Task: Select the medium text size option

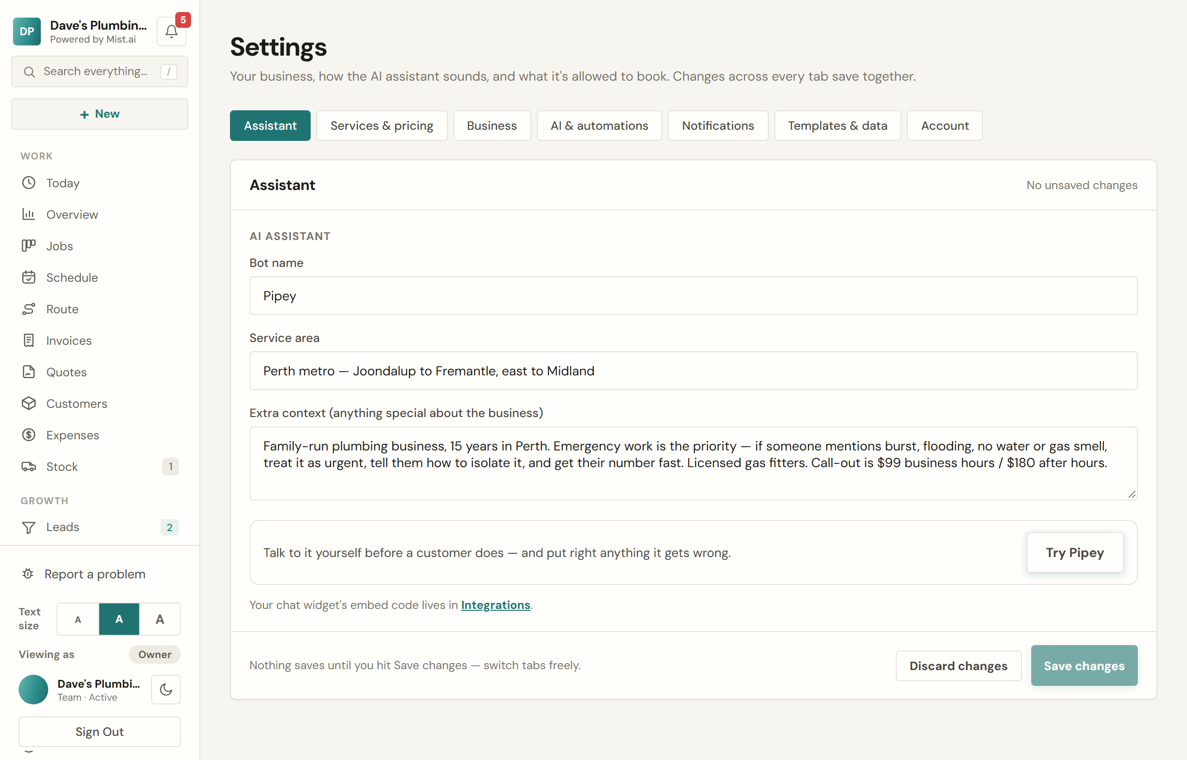Action: tap(119, 619)
